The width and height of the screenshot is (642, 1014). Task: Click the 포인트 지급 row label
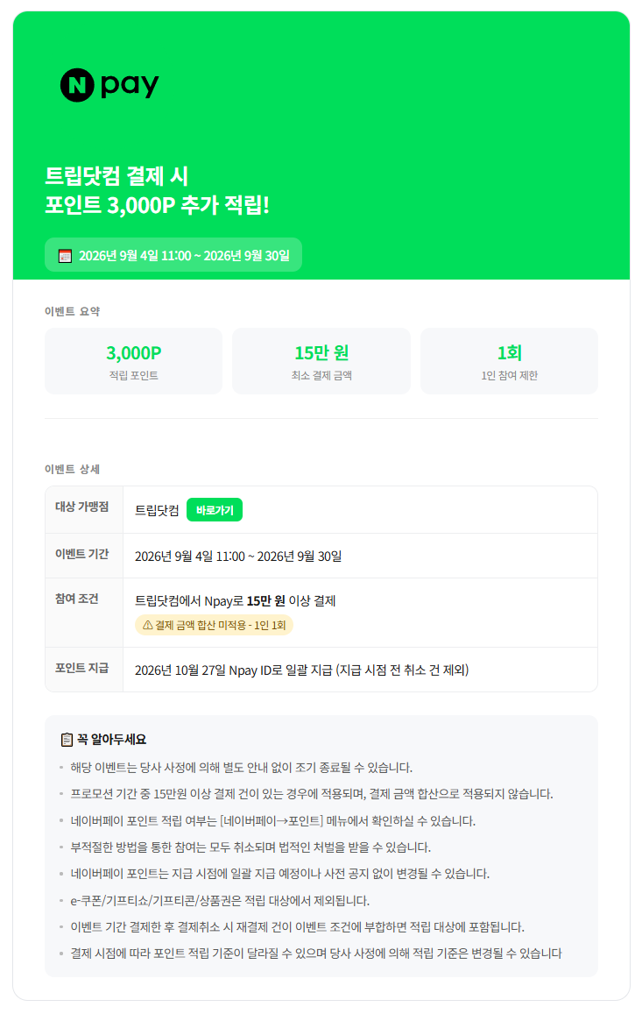(82, 668)
